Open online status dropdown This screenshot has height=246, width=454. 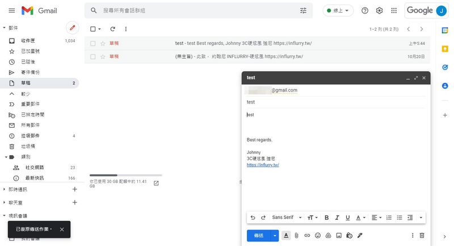338,11
